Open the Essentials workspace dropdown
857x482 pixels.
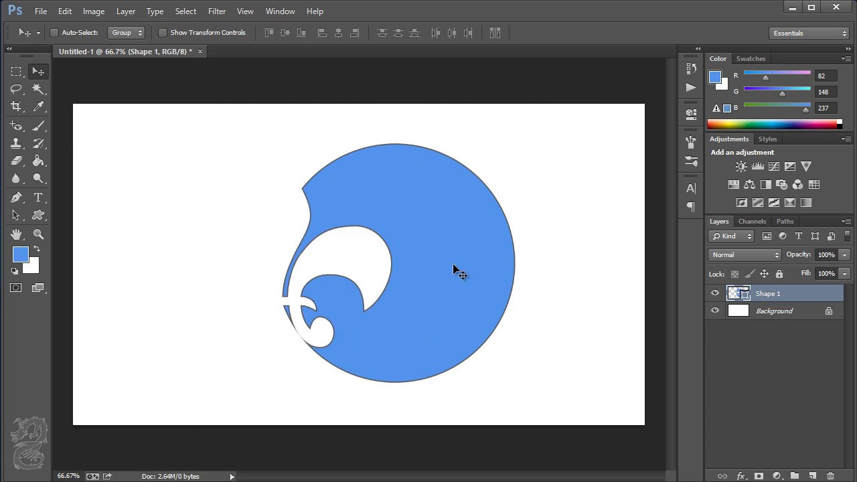[x=809, y=33]
